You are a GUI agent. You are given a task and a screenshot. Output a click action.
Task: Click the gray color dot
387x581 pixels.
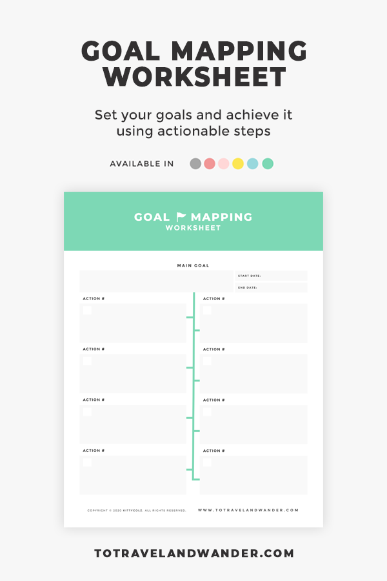click(x=195, y=163)
